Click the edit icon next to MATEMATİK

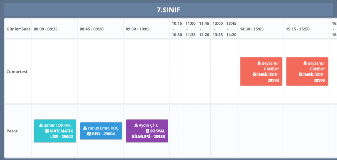(x=47, y=131)
